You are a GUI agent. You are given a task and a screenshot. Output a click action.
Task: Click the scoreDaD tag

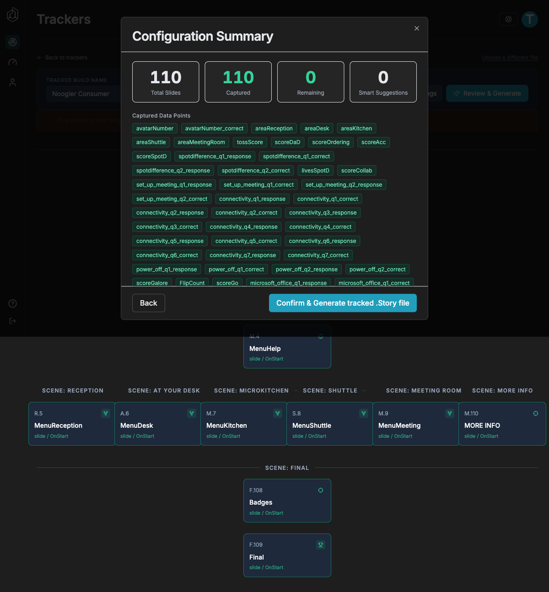288,142
